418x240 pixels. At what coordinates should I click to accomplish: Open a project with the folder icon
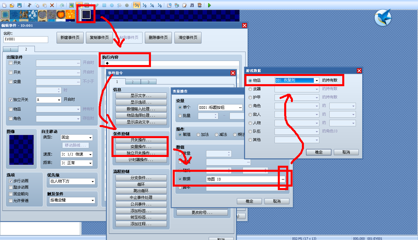point(12,5)
